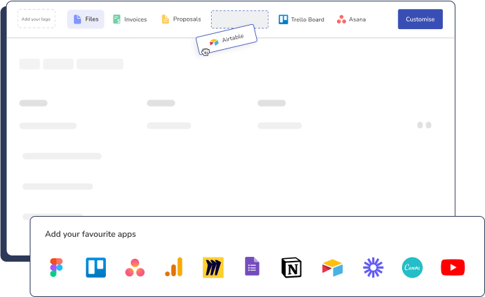Switch to the Invoices tab
This screenshot has width=485, height=297.
[x=130, y=19]
